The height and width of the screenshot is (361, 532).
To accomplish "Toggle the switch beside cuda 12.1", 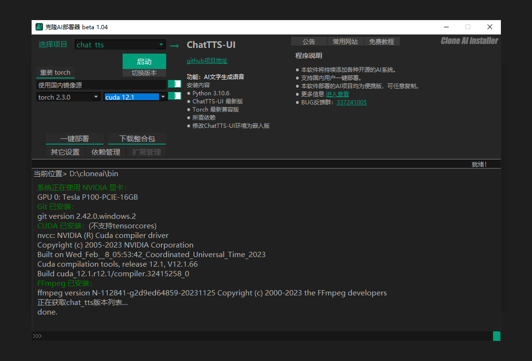I will [x=175, y=96].
